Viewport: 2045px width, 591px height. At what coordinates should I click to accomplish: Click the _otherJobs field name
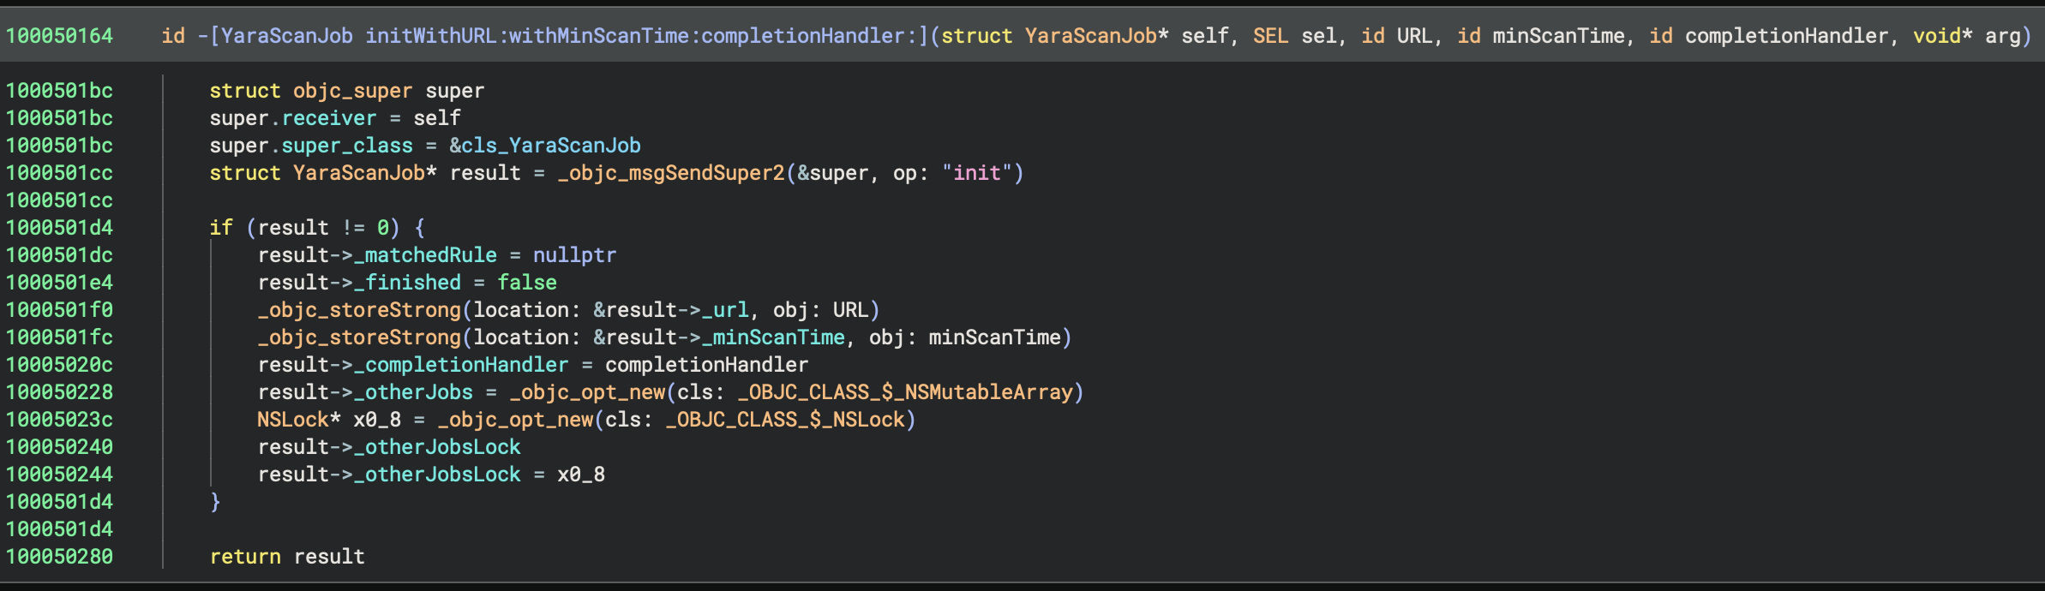coord(413,392)
